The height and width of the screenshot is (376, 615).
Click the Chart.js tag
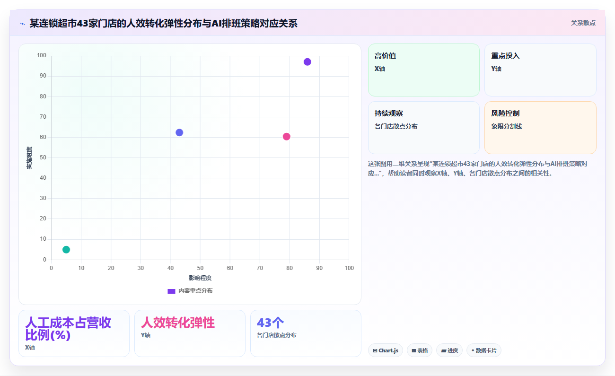(x=386, y=350)
